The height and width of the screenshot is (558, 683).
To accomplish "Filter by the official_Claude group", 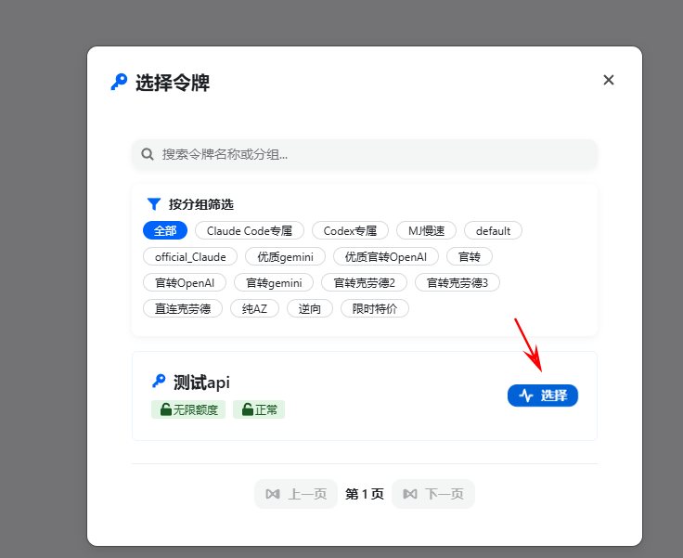I will (190, 257).
